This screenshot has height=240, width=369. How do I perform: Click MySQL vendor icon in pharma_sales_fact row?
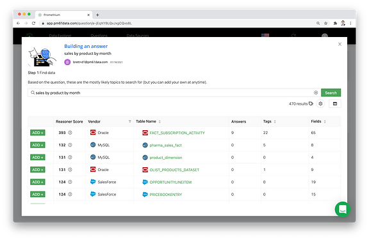(x=93, y=145)
